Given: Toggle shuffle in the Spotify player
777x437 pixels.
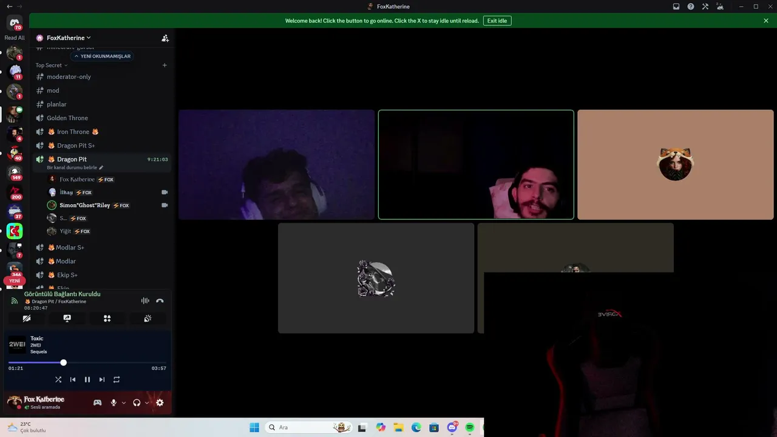Looking at the screenshot, I should tap(58, 379).
